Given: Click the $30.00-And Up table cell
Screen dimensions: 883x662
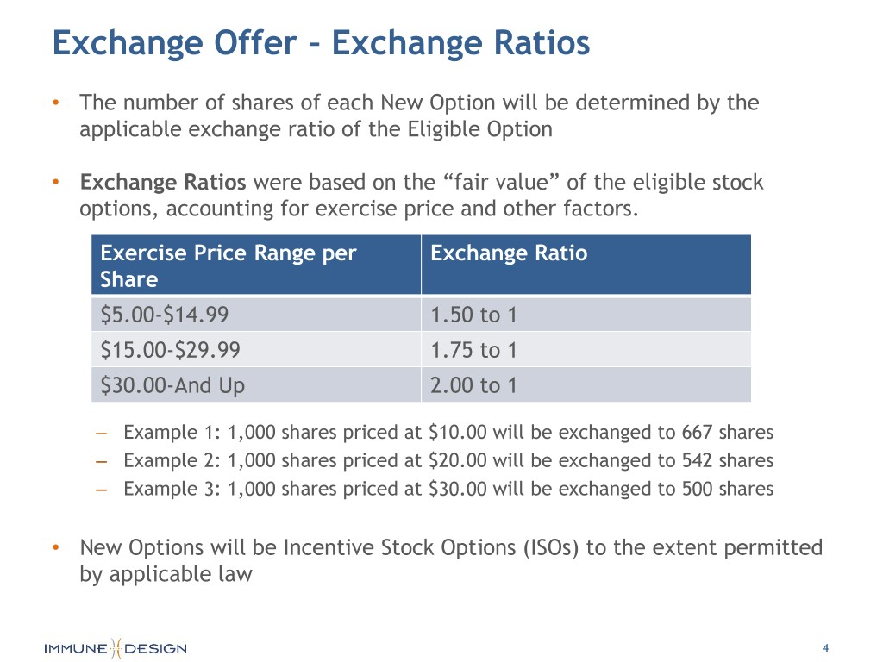Looking at the screenshot, I should (x=172, y=384).
